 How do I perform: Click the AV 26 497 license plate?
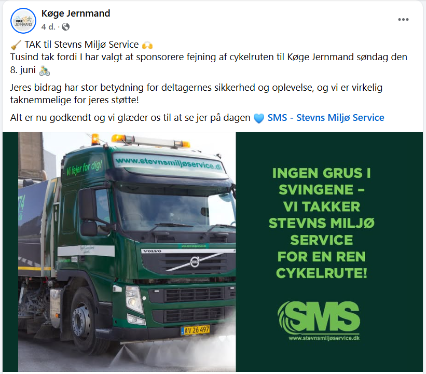[195, 330]
